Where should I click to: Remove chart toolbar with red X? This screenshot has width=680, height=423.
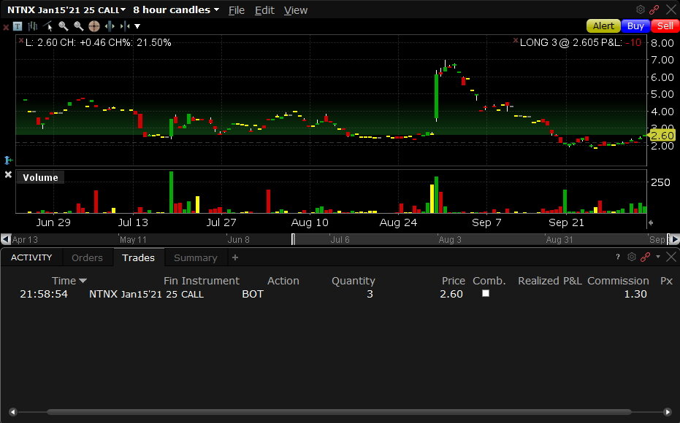[6, 27]
